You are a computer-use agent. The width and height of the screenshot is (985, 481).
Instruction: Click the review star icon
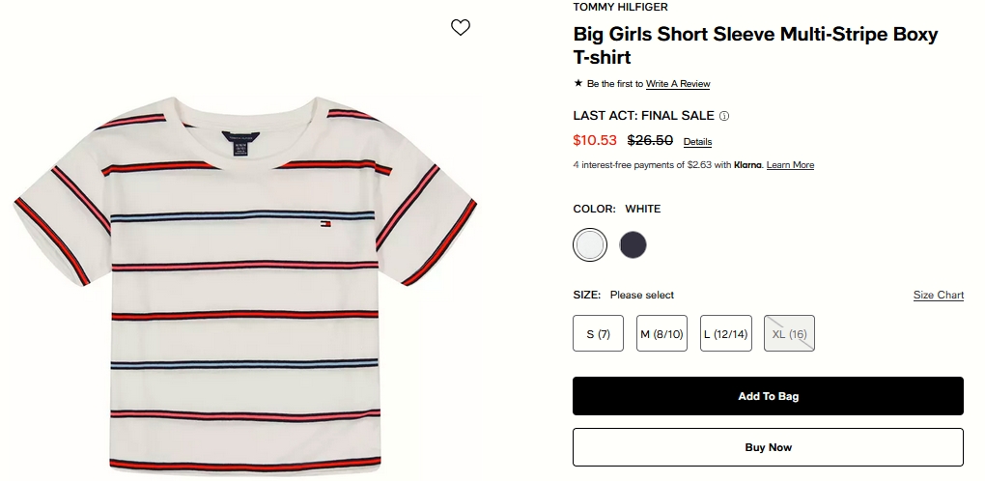[578, 84]
